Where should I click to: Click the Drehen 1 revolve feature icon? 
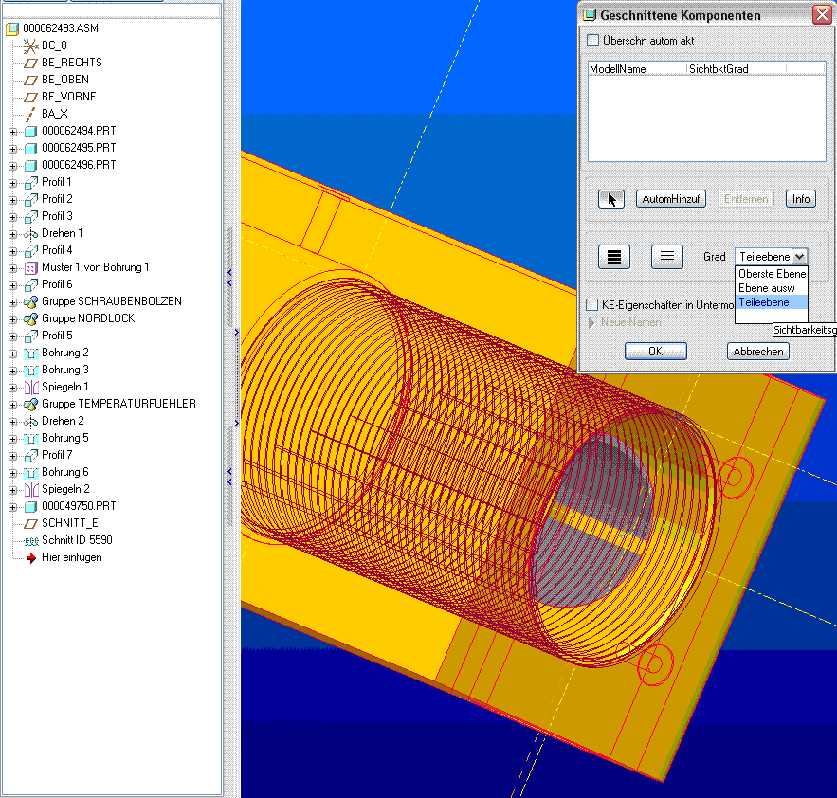point(30,233)
